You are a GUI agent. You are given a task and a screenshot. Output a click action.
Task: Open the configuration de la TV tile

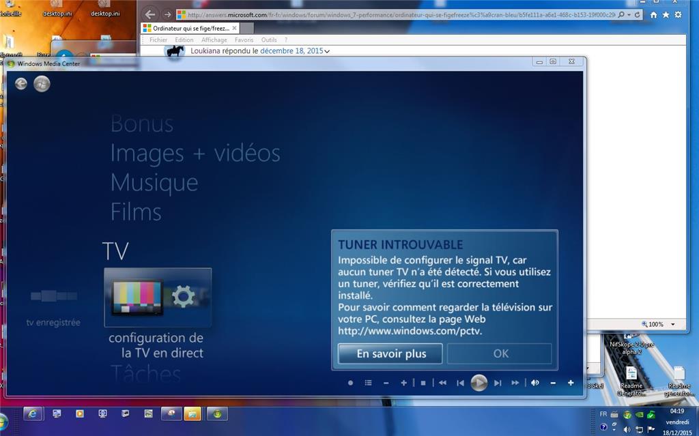coord(158,297)
